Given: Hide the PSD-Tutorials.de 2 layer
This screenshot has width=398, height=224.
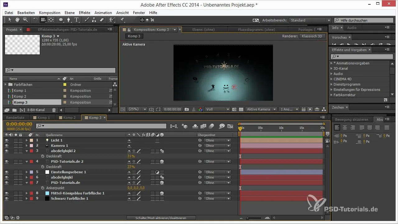Looking at the screenshot, I should (x=7, y=161).
